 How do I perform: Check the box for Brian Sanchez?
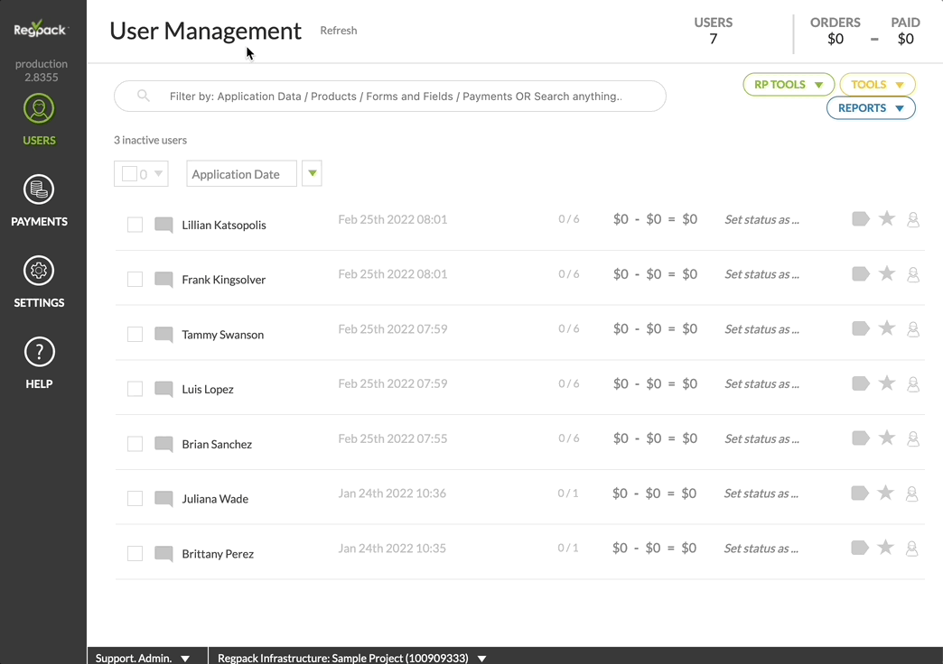135,444
